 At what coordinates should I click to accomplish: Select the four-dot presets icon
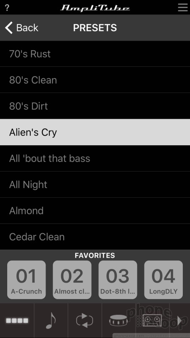point(17,321)
